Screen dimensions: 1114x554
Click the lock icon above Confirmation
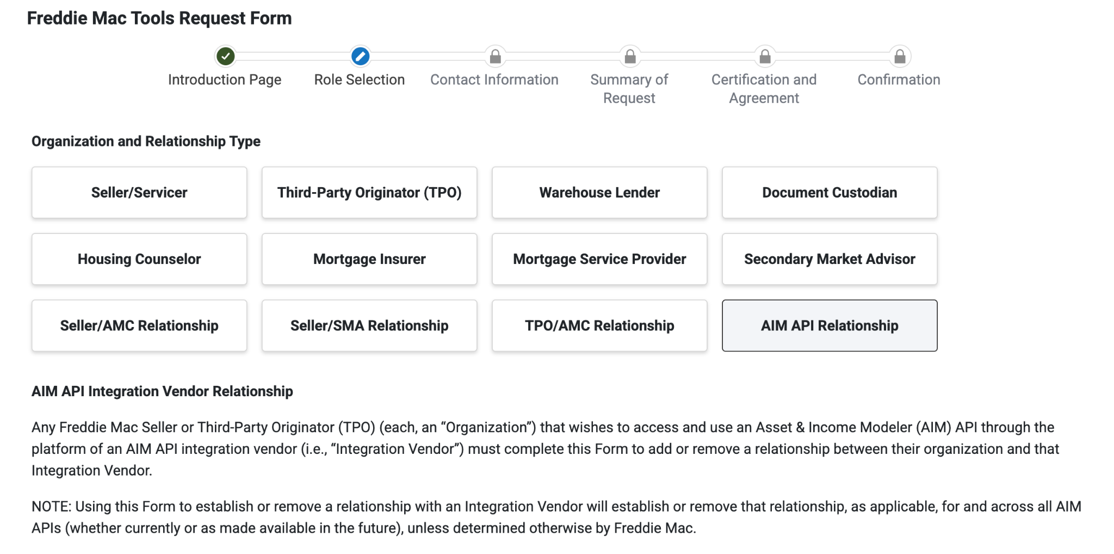tap(900, 56)
